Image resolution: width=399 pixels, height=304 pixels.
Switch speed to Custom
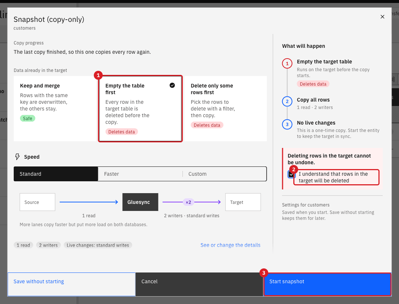pyautogui.click(x=224, y=174)
